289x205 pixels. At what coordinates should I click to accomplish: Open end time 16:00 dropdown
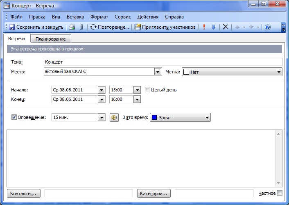coord(137,99)
